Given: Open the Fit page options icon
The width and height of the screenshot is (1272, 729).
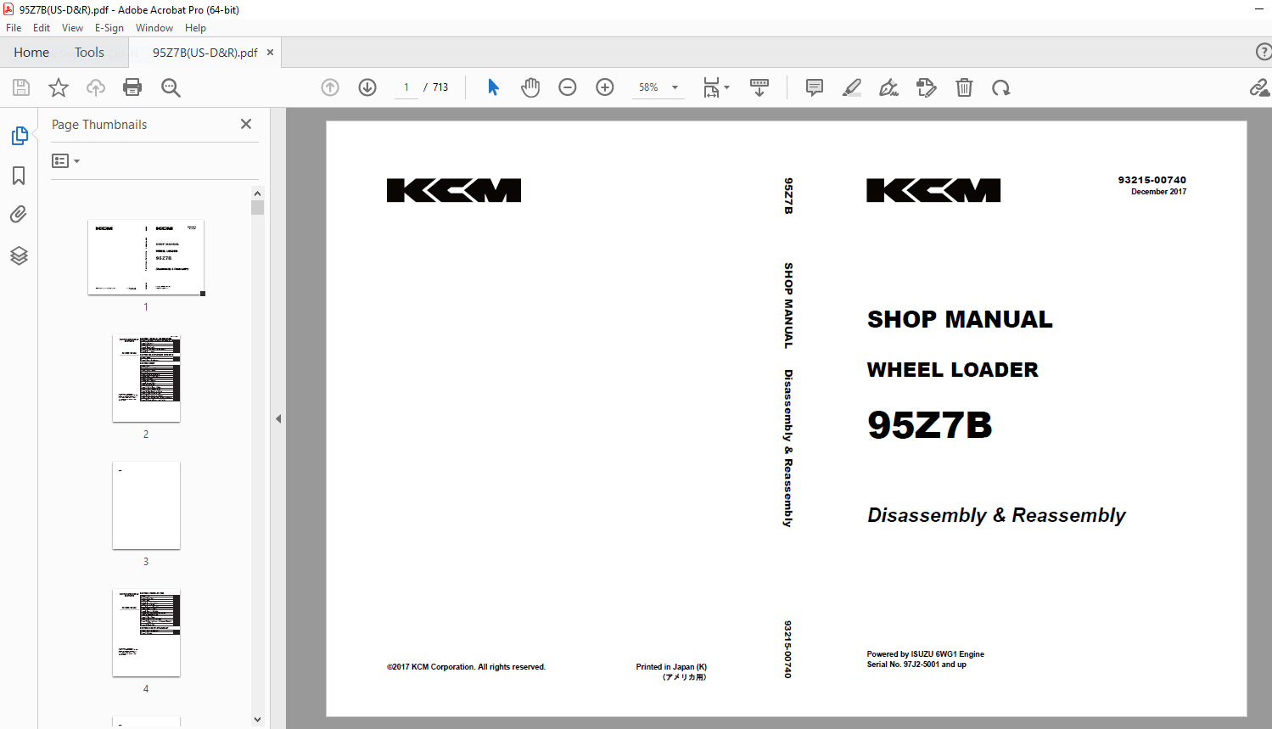Looking at the screenshot, I should 711,87.
